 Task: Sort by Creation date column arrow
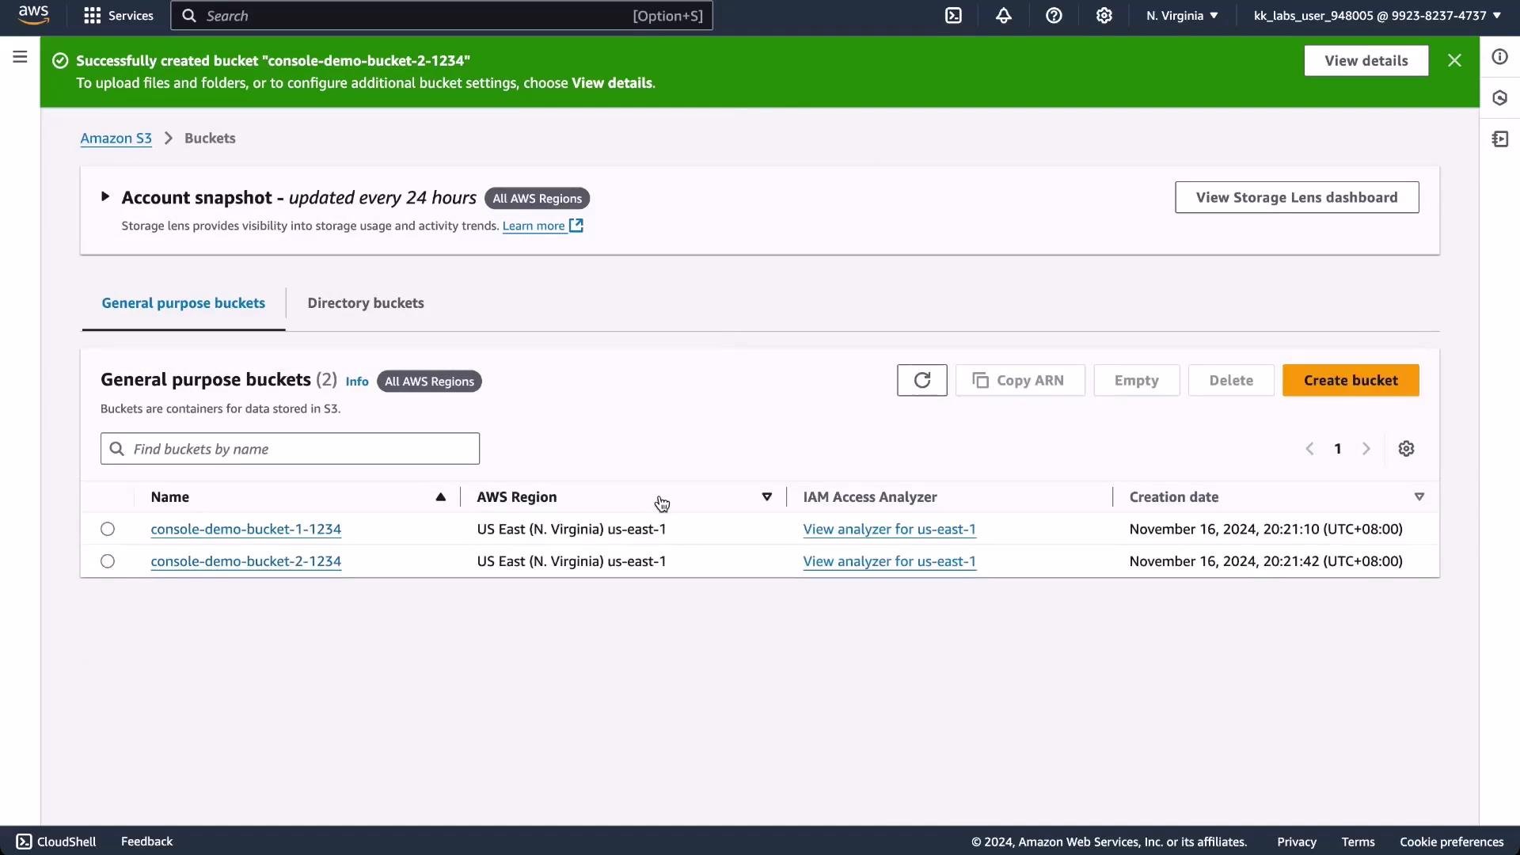1419,497
